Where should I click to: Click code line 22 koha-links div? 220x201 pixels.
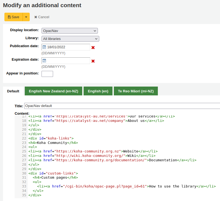(51, 138)
